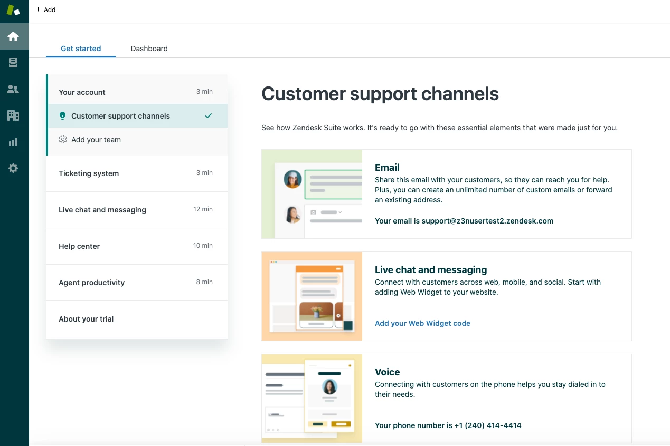Click the Email card illustration
The width and height of the screenshot is (670, 446).
pos(312,194)
